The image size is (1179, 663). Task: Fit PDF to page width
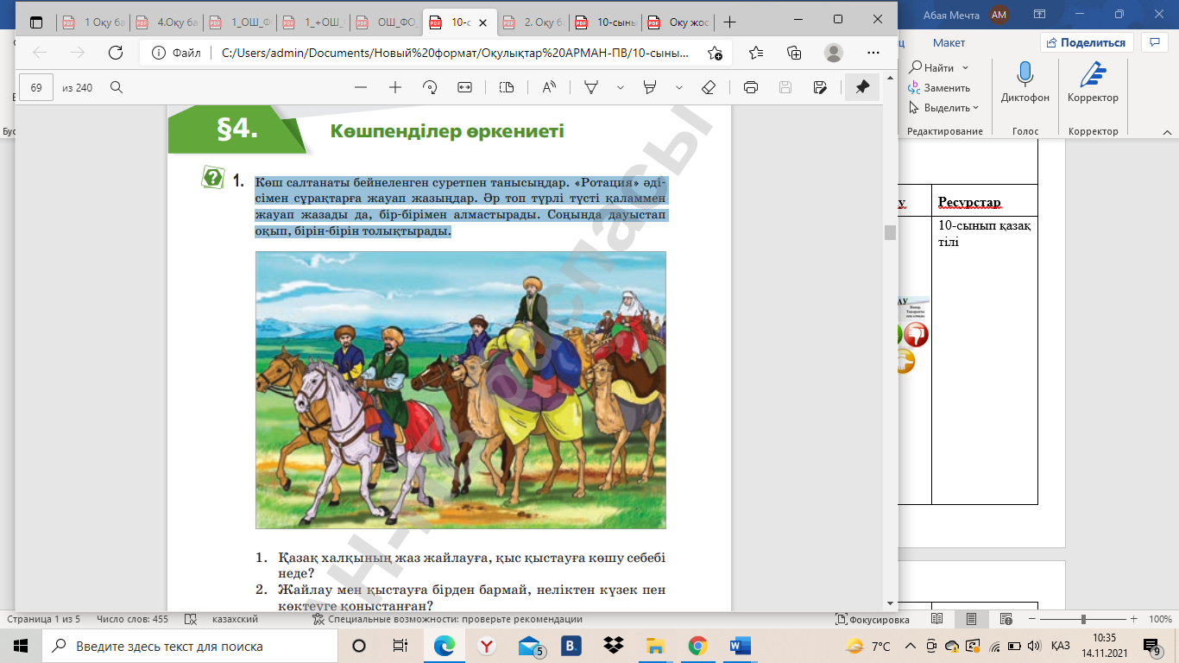[x=464, y=87]
